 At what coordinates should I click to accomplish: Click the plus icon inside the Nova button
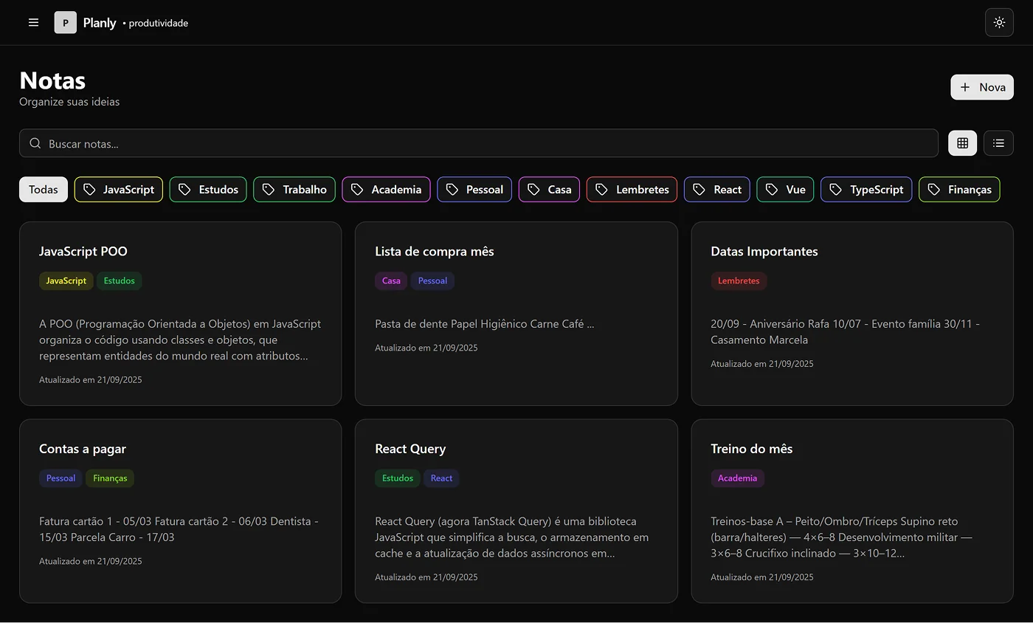tap(964, 87)
